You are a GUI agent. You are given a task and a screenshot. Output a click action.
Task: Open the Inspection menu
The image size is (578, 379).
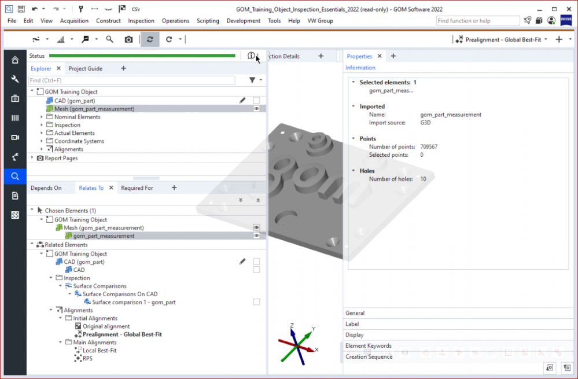(141, 21)
